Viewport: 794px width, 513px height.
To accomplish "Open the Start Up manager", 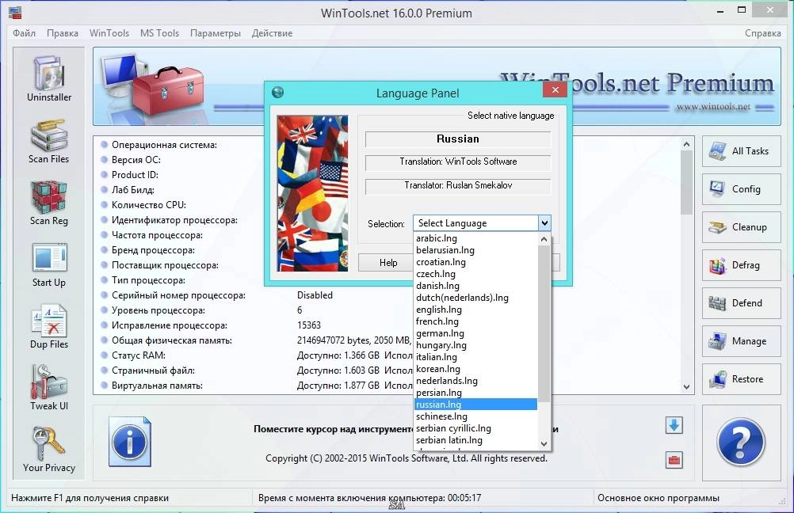I will pyautogui.click(x=49, y=265).
